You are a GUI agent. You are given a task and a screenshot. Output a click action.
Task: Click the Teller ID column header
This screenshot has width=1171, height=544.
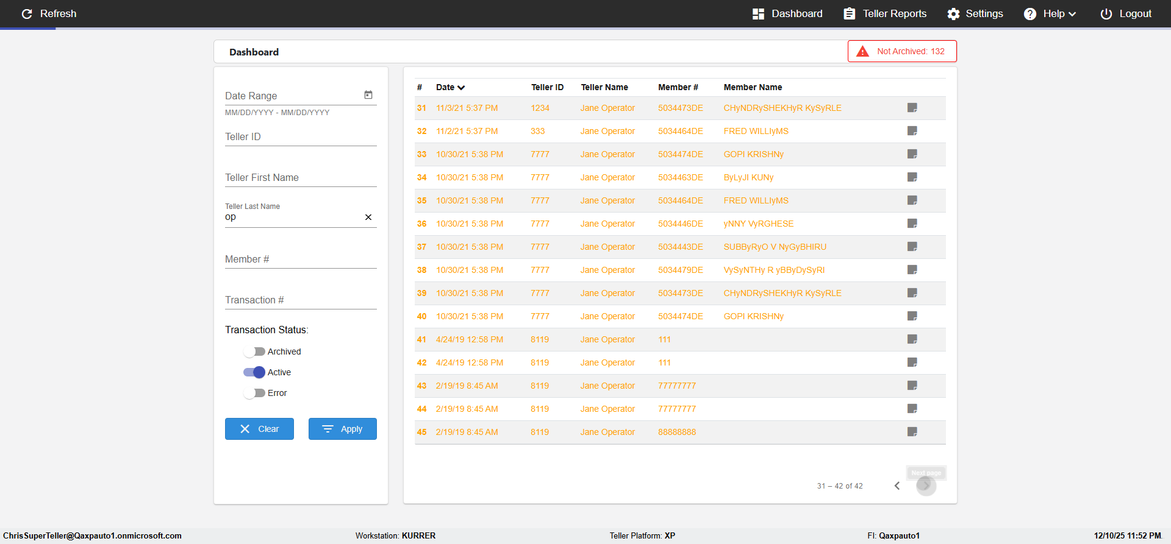(547, 87)
